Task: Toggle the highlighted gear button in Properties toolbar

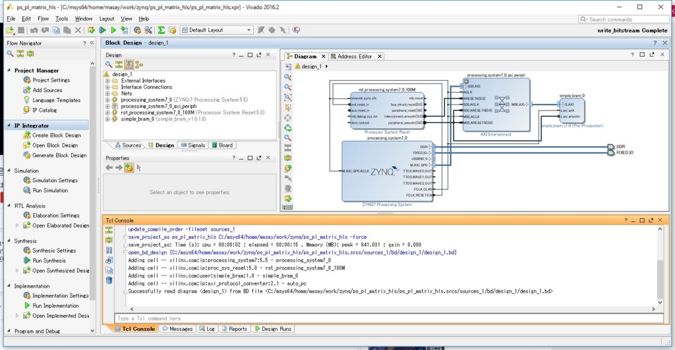Action: pos(129,168)
